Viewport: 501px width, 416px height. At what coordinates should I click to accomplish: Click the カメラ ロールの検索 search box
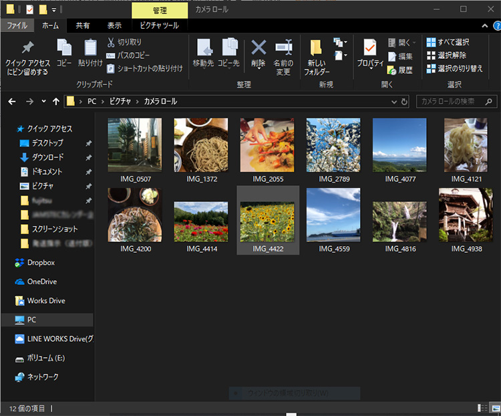pyautogui.click(x=451, y=102)
